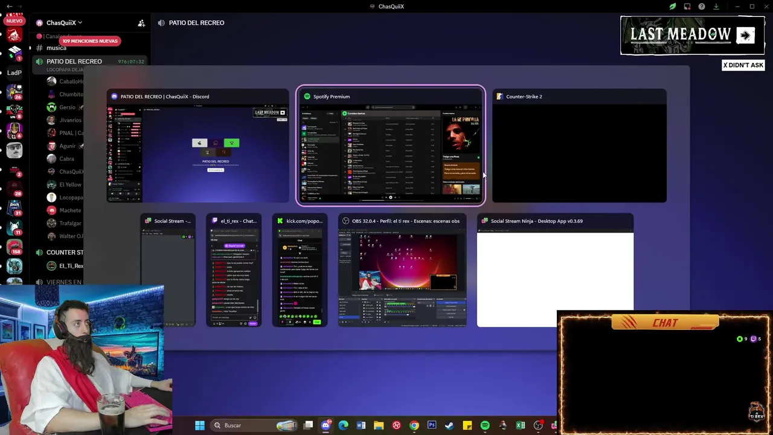The width and height of the screenshot is (773, 435).
Task: Open Microsoft Word from the taskbar
Action: (x=361, y=425)
